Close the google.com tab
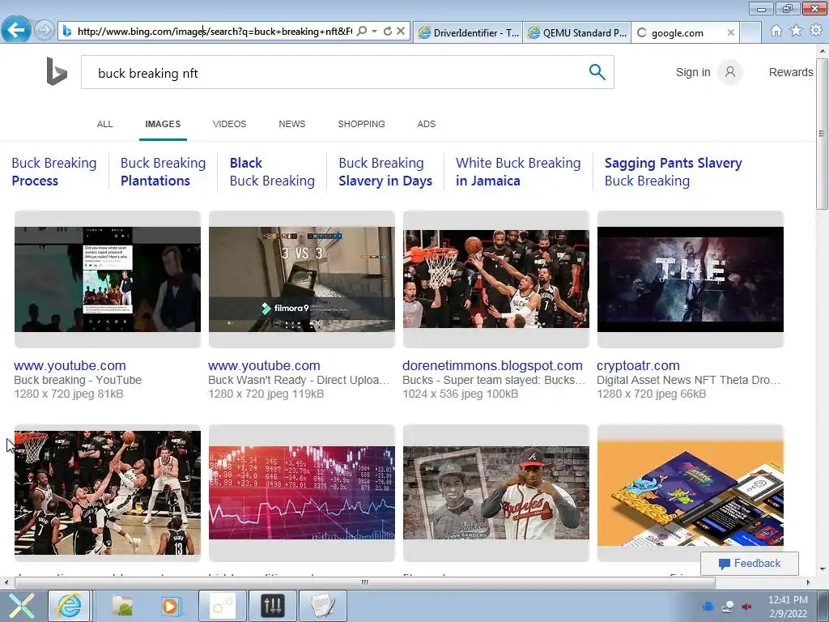 click(x=731, y=32)
